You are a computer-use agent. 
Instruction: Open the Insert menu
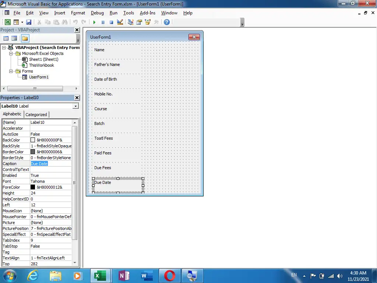(60, 13)
